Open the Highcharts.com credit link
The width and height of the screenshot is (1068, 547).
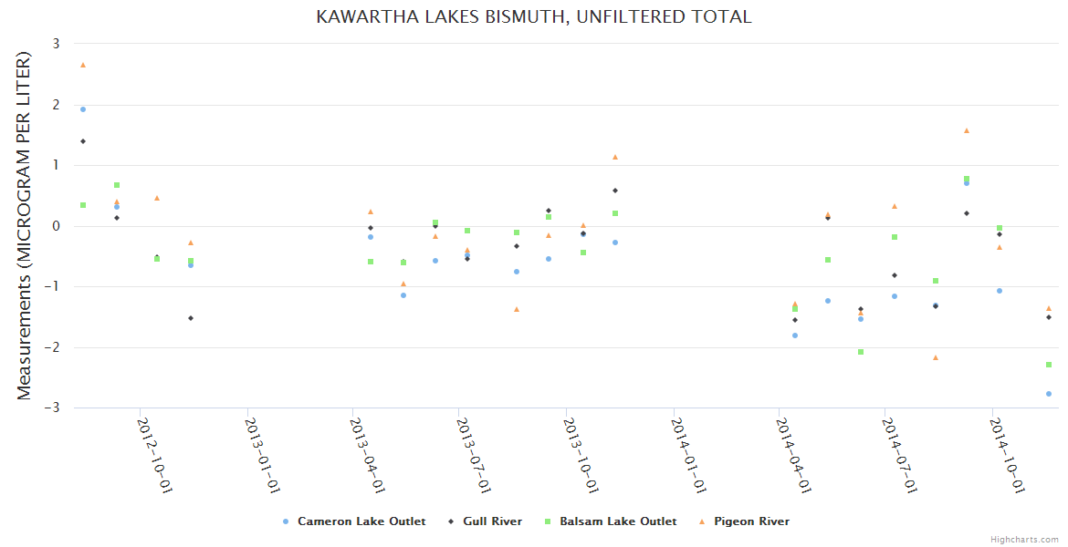(1024, 540)
